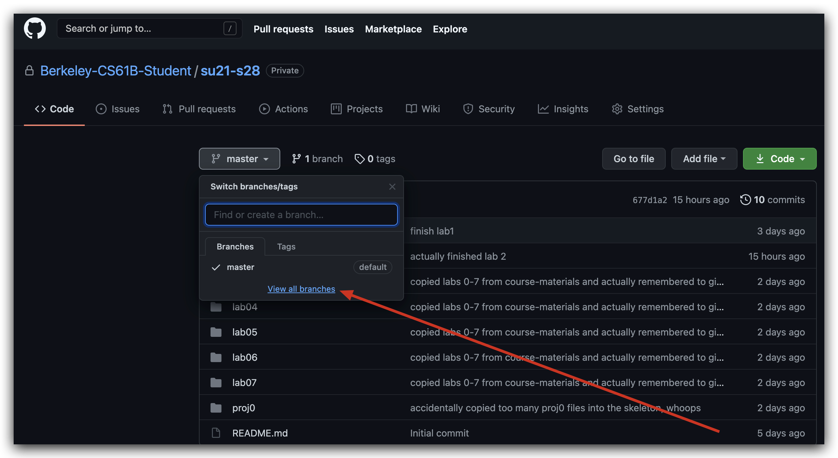838x458 pixels.
Task: Open "accidentally copied too many proj0 files" commit
Action: click(555, 408)
